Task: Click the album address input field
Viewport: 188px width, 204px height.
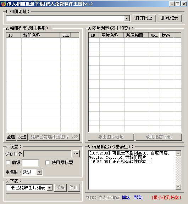Action: click(x=65, y=18)
